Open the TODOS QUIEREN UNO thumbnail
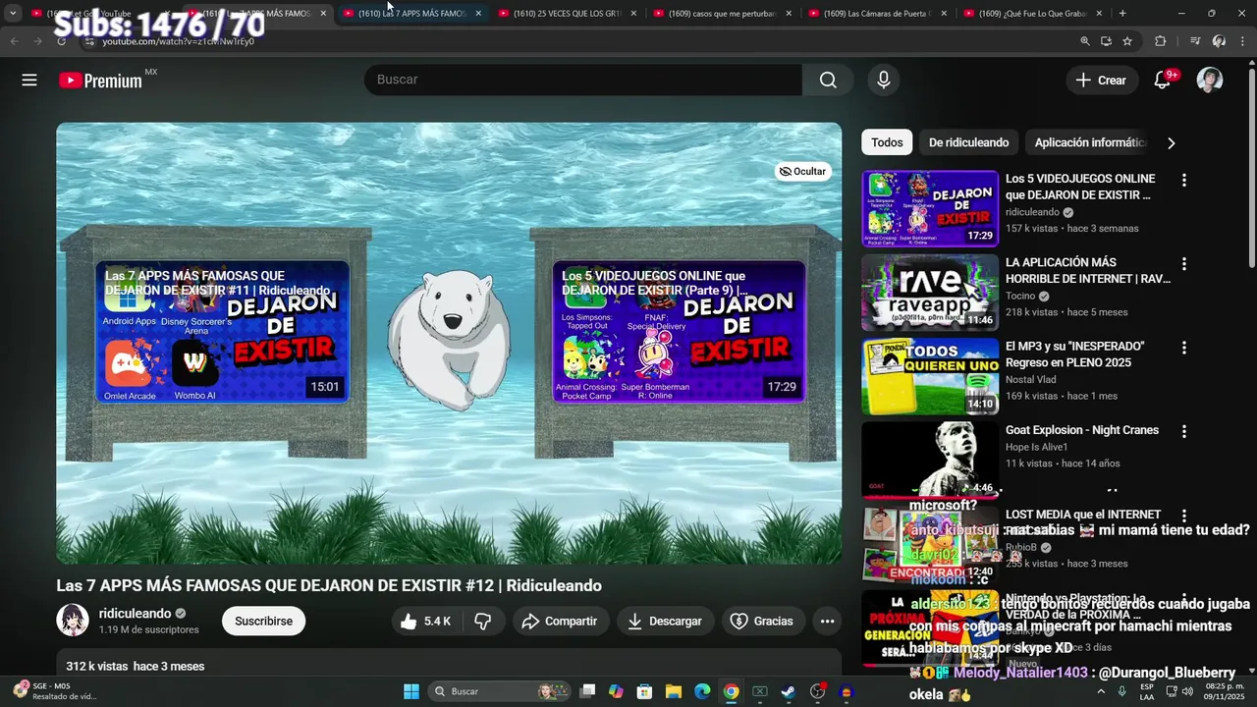Screen dimensions: 1257x707 [930, 375]
